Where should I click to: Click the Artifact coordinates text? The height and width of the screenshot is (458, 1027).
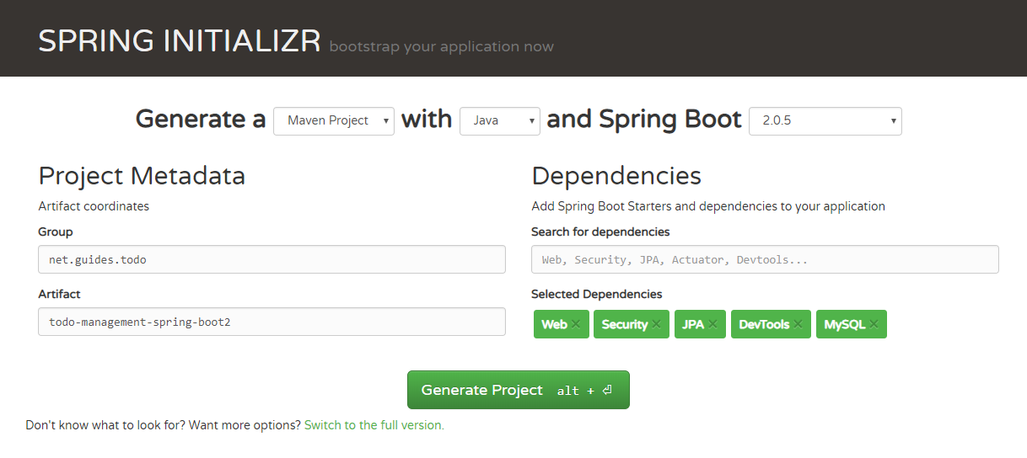pyautogui.click(x=94, y=205)
